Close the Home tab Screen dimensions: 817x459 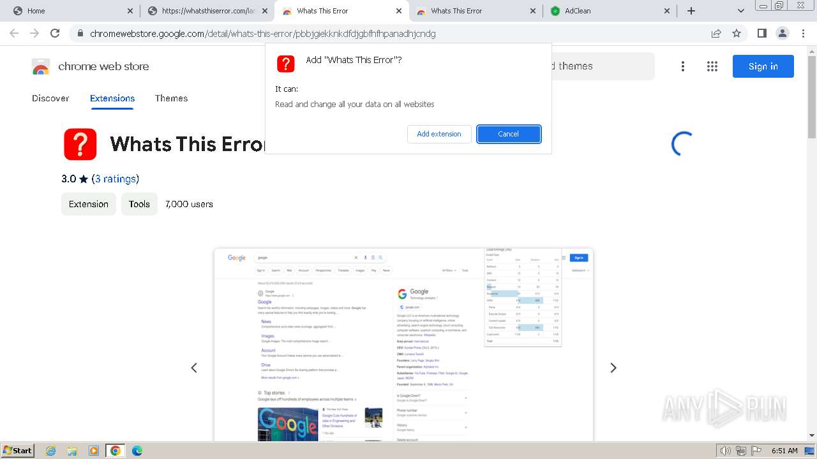pyautogui.click(x=130, y=11)
